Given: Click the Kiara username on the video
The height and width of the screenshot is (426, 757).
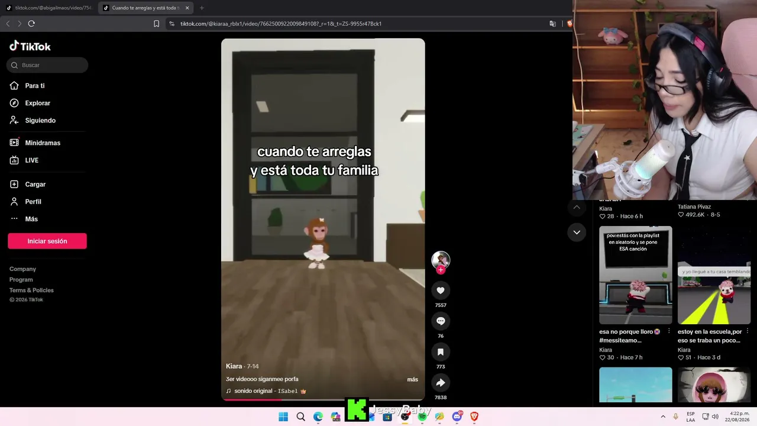Looking at the screenshot, I should [x=234, y=366].
